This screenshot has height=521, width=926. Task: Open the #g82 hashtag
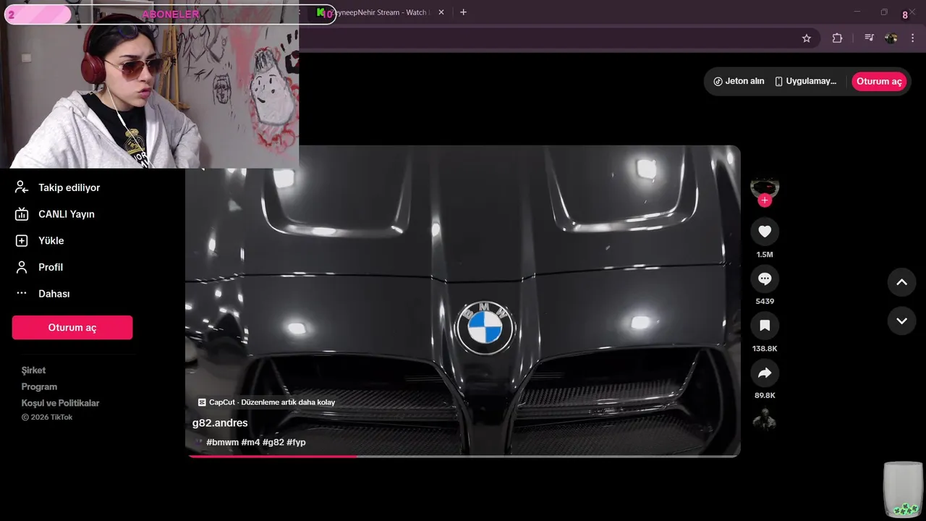[273, 442]
